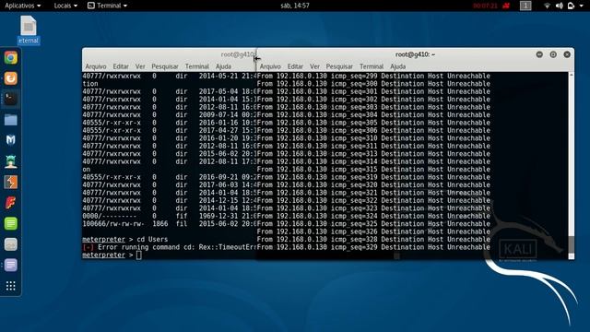Screen dimensions: 590x332
Task: Open Ver menu in left terminal
Action: (x=140, y=66)
